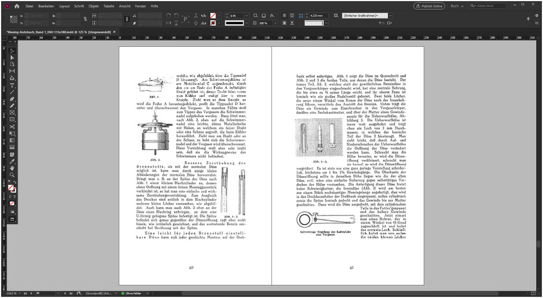Select the Zoom magnifier tool
Image resolution: width=543 pixels, height=298 pixels.
tap(12, 175)
